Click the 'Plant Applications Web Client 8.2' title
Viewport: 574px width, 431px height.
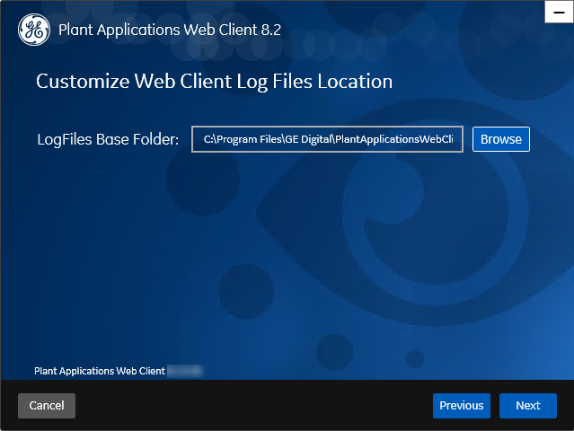(x=170, y=30)
